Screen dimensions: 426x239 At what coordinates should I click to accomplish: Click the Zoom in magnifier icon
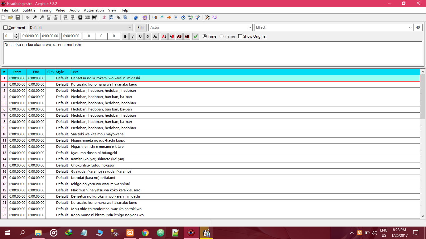pos(35,17)
